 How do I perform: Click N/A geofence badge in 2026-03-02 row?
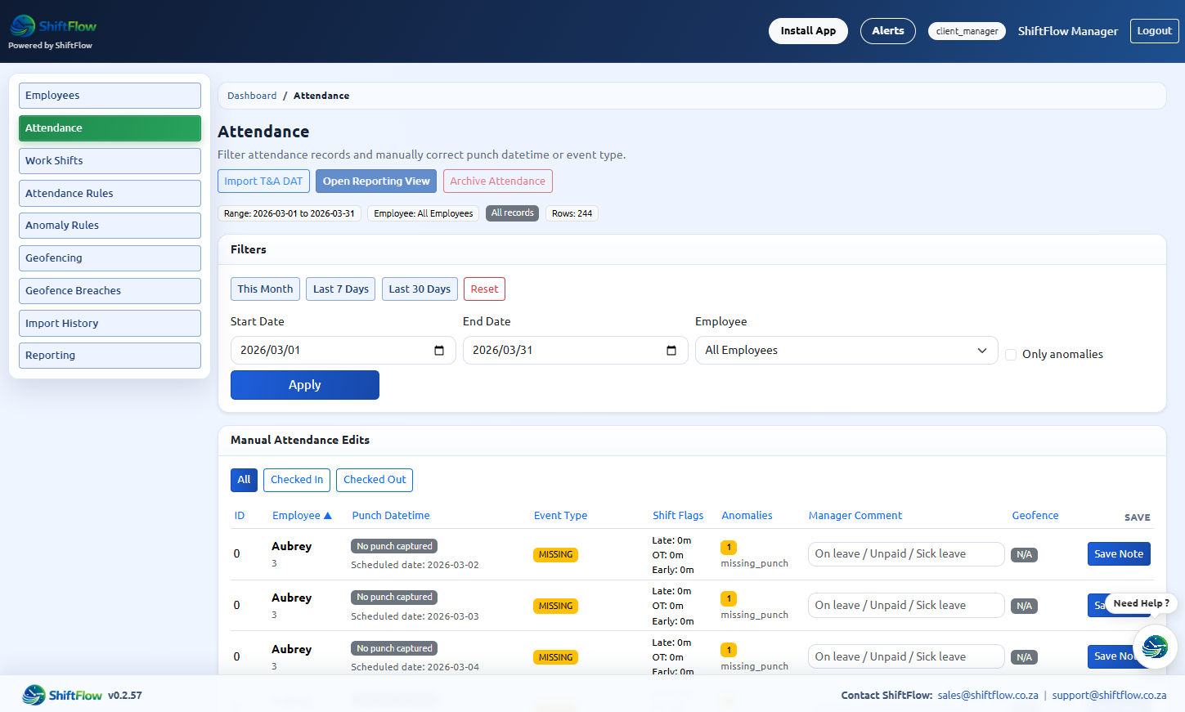point(1024,555)
